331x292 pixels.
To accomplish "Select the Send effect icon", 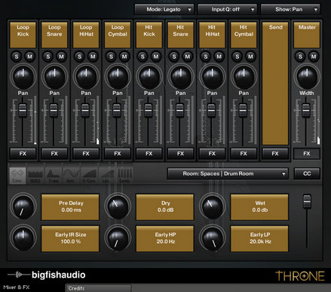I will [x=124, y=175].
